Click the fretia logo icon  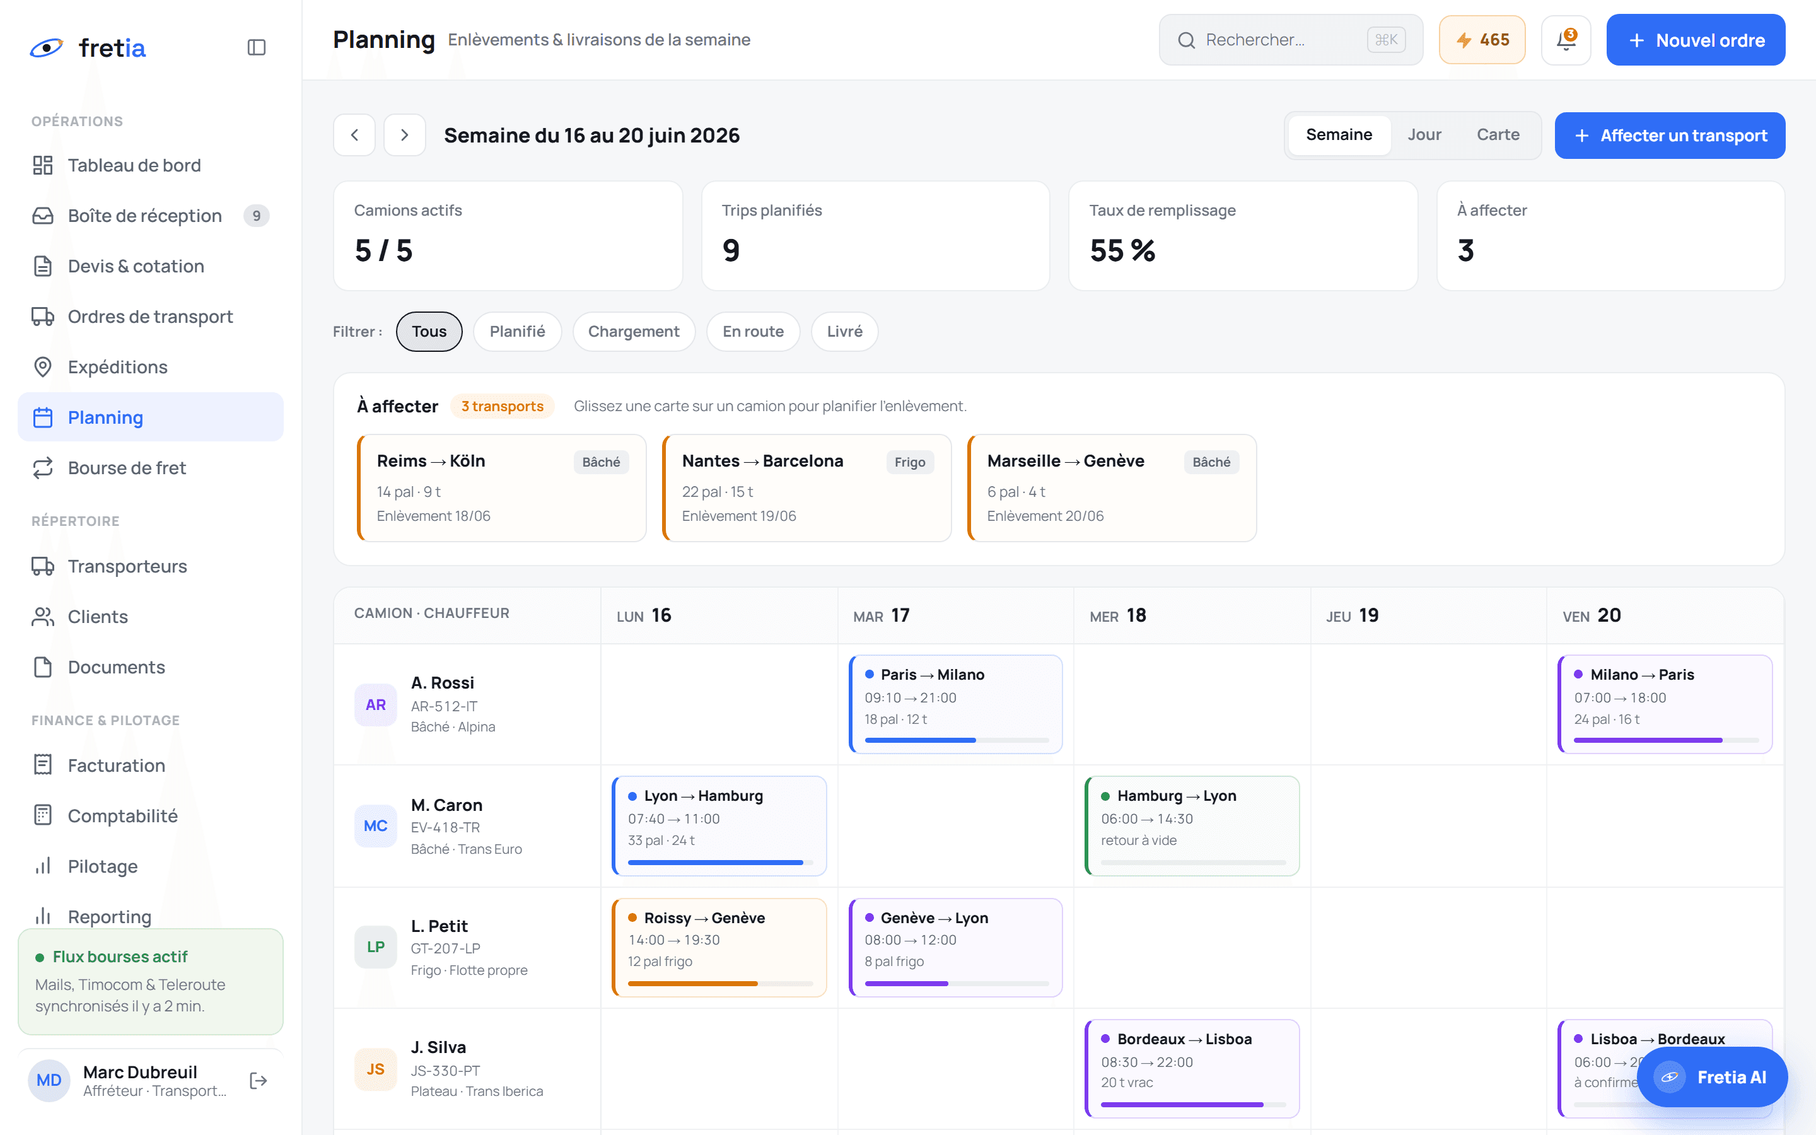tap(46, 47)
